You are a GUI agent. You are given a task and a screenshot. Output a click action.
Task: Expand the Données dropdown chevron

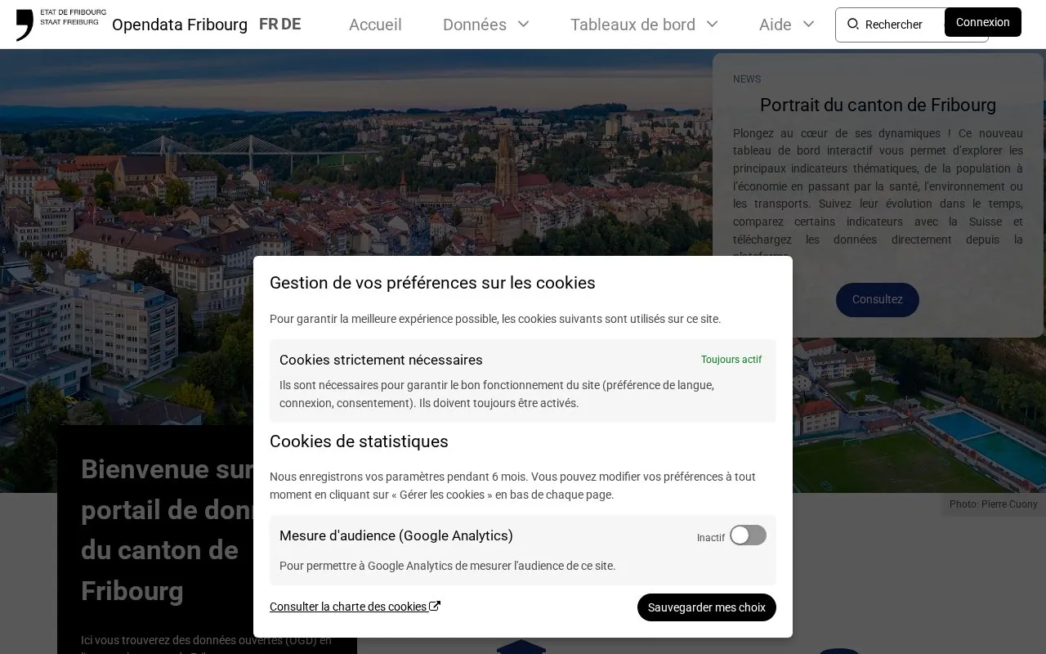point(524,24)
